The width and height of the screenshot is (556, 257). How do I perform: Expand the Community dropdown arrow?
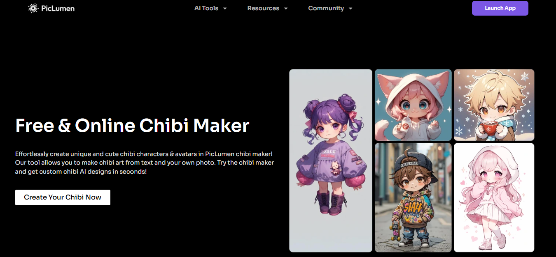350,9
